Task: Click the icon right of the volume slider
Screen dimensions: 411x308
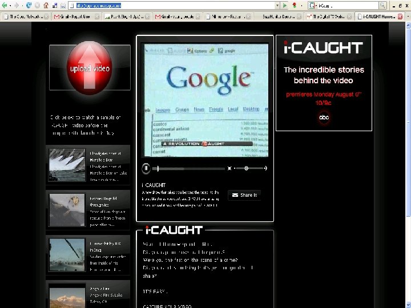Action: click(x=265, y=168)
